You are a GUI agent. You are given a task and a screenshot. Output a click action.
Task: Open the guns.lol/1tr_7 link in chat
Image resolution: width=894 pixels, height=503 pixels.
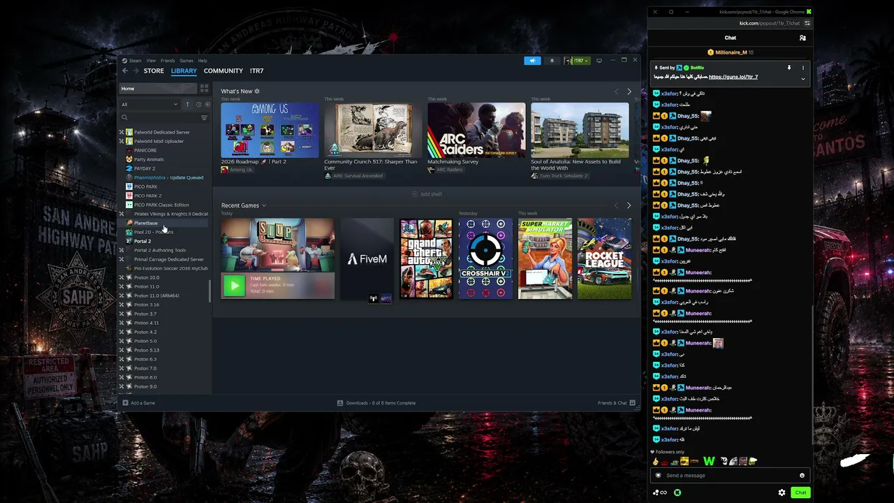(x=733, y=77)
